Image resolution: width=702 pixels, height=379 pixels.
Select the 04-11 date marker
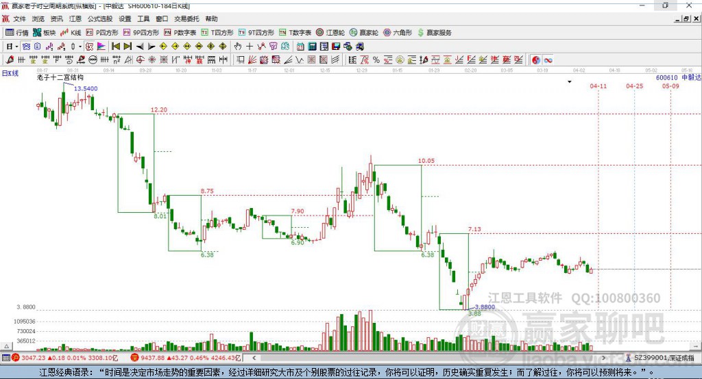[598, 86]
